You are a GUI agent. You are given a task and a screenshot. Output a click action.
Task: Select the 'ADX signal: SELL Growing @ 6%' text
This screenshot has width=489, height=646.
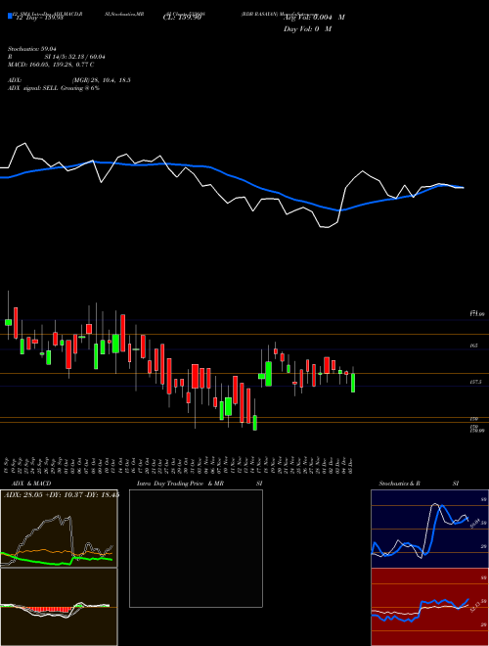[54, 88]
